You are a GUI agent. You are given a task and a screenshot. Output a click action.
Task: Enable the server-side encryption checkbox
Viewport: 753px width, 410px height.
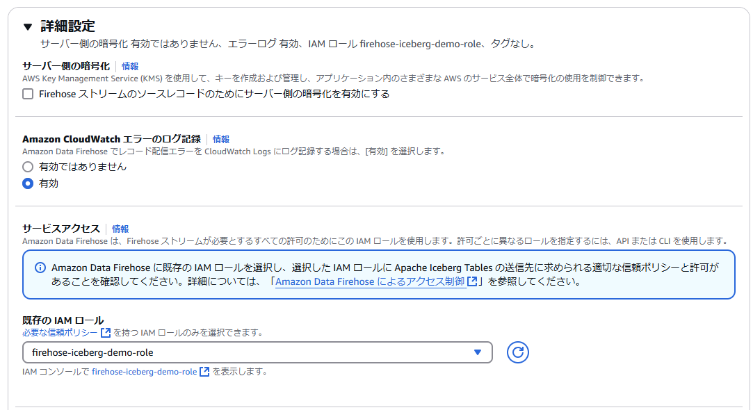(x=28, y=94)
